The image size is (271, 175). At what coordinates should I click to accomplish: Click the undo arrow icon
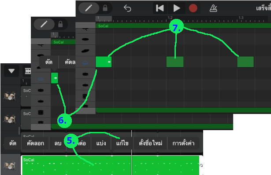127,8
